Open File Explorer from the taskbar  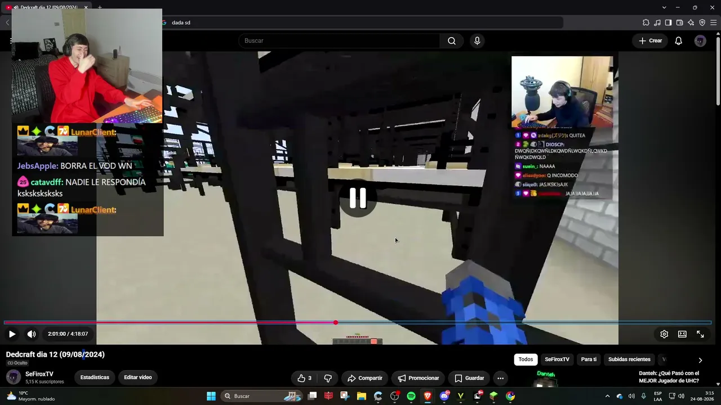click(x=361, y=396)
